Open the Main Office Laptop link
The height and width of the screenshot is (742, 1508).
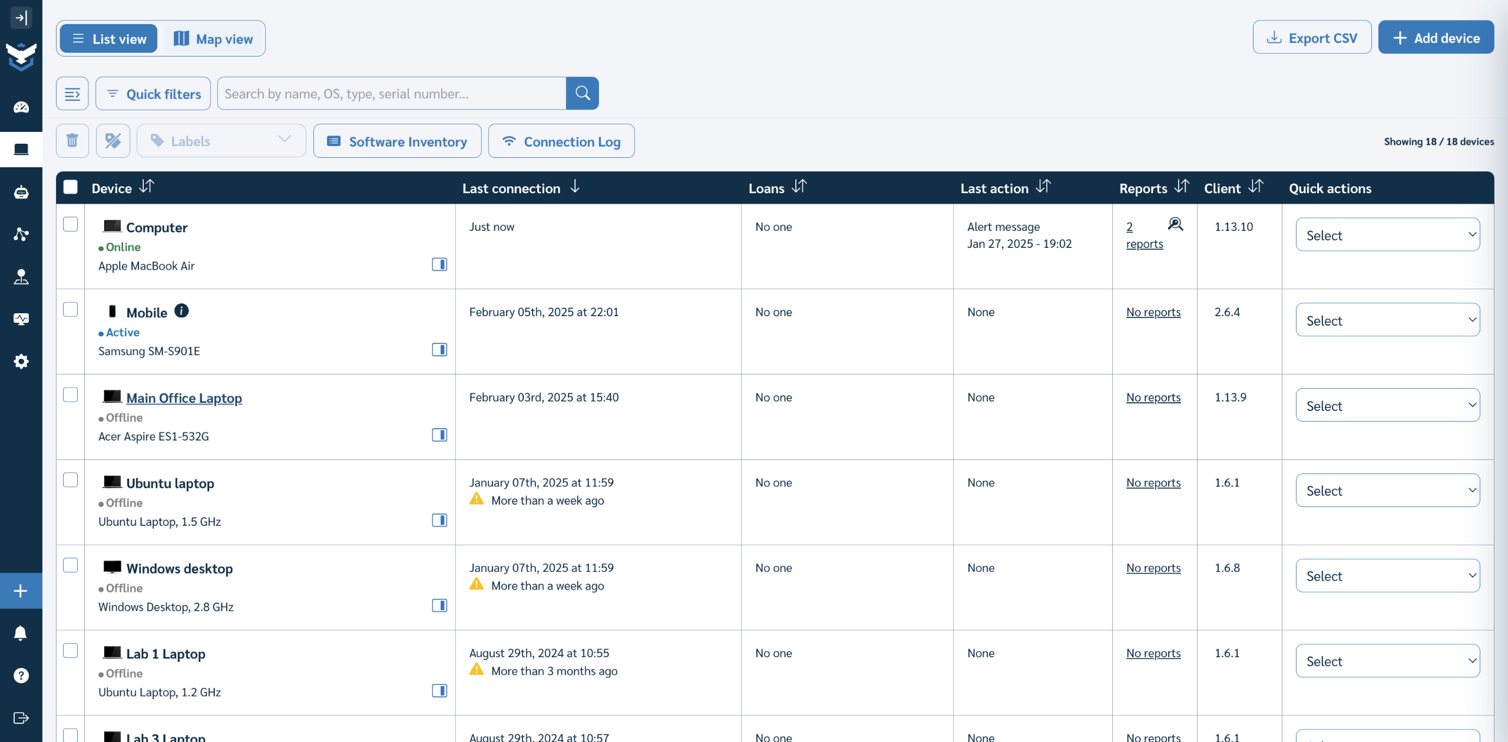click(184, 398)
